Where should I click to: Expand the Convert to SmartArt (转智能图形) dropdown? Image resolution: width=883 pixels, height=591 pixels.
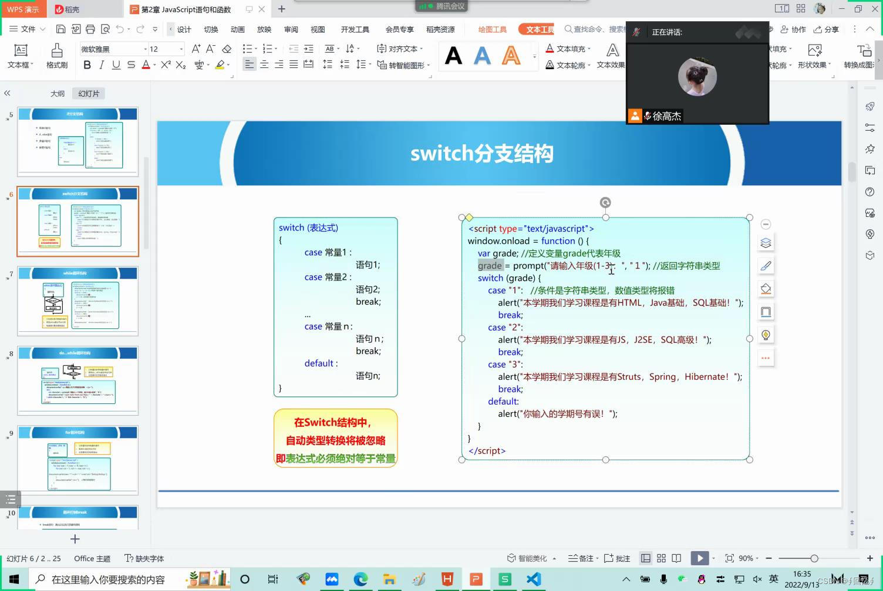429,65
